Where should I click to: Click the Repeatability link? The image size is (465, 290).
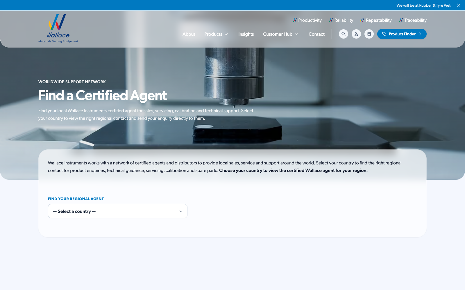[376, 20]
